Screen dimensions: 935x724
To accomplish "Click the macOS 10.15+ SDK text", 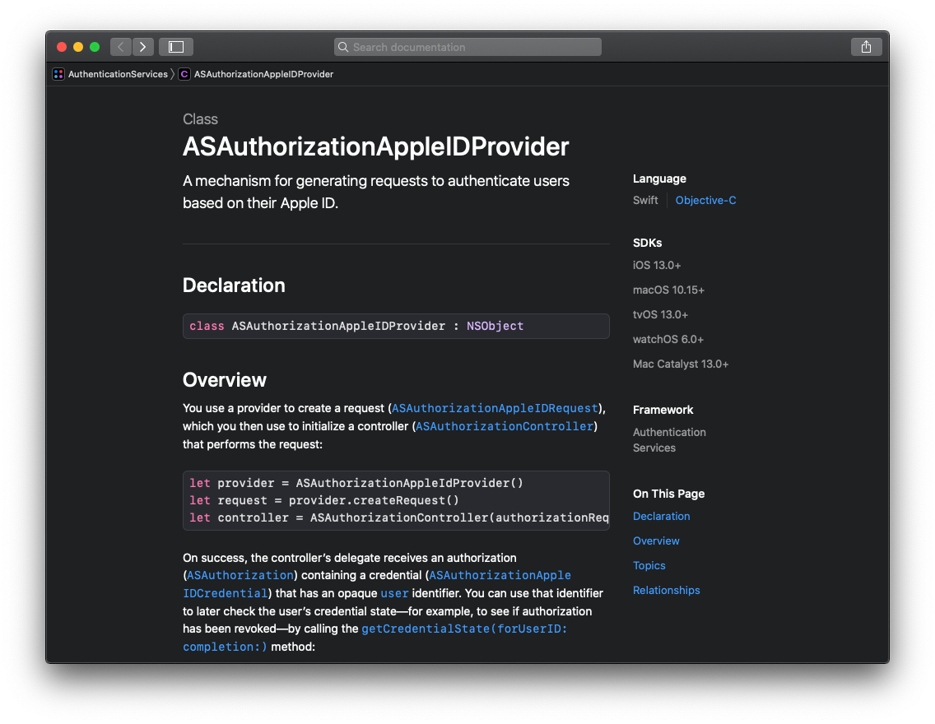I will tap(668, 290).
